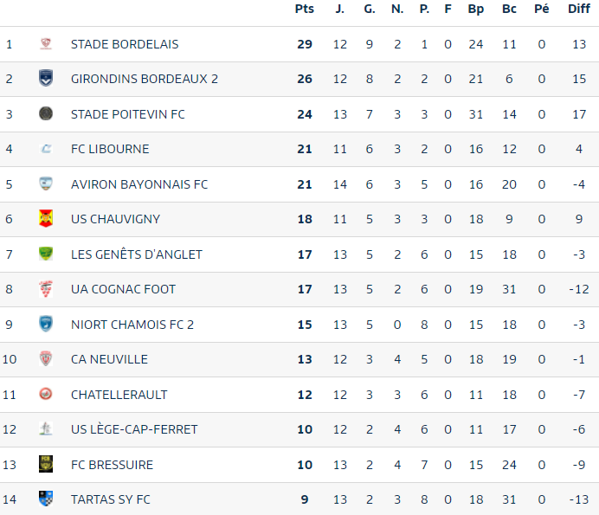Click the Pé column header
This screenshot has height=515, width=599.
pos(541,9)
